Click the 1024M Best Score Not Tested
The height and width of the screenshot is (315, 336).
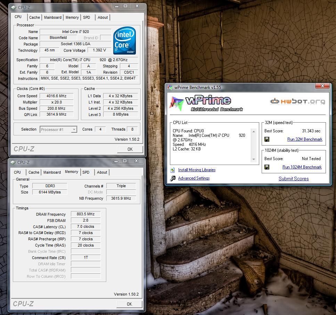pyautogui.click(x=311, y=159)
